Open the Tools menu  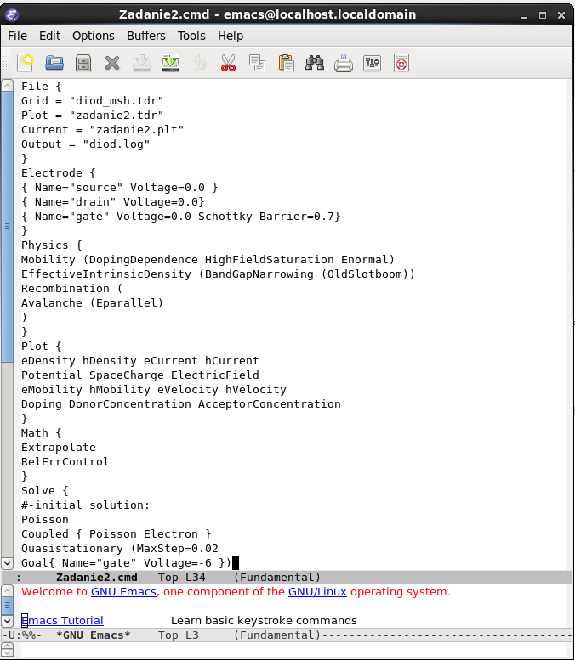coord(191,36)
